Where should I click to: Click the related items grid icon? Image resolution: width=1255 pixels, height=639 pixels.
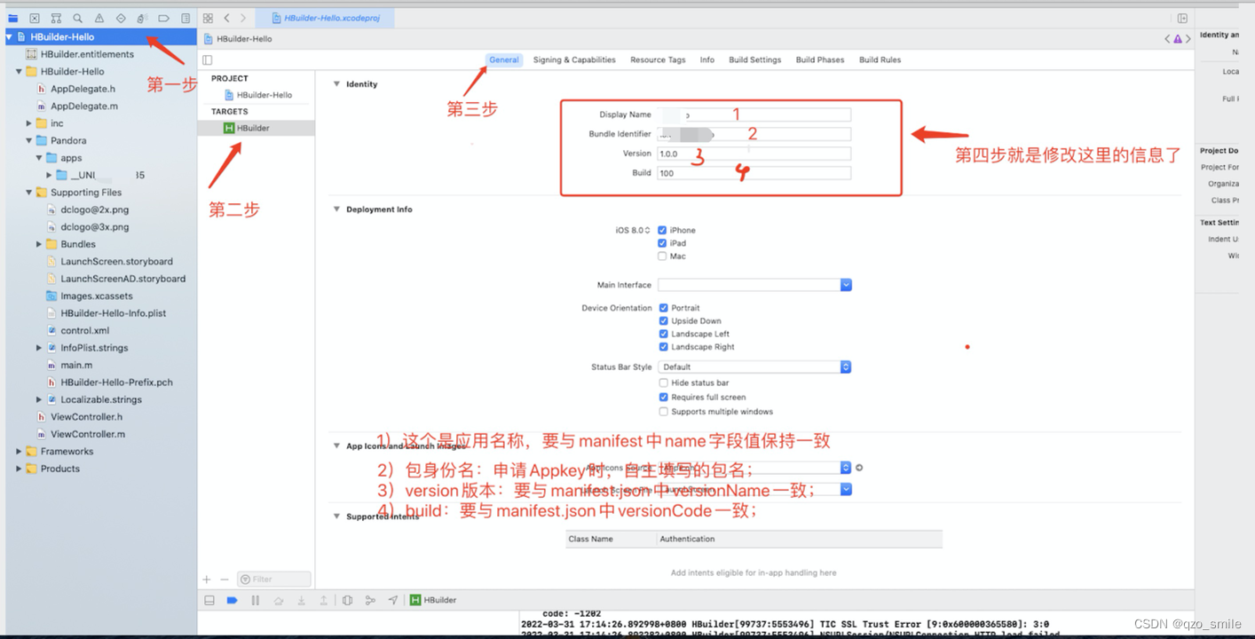208,18
